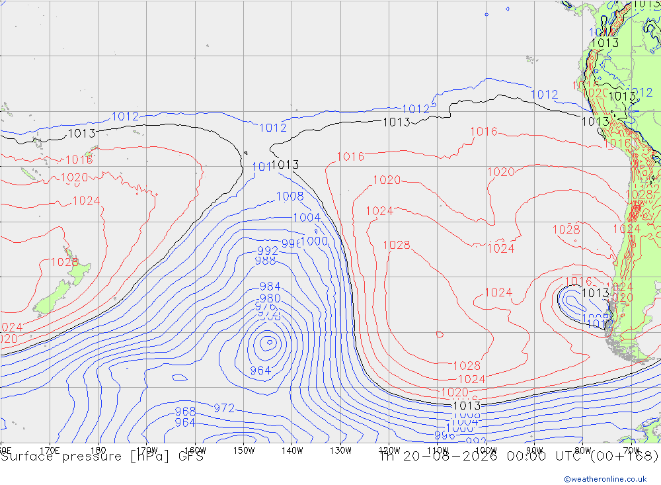
Task: Click the blue 1012 label right of far-left 1013
Action: tap(126, 116)
